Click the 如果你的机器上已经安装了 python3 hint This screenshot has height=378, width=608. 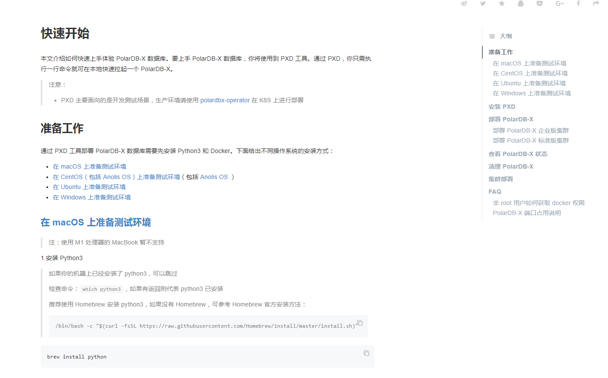(113, 274)
